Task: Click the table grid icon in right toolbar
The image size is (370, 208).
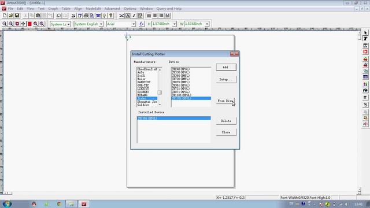Action: pos(365,77)
